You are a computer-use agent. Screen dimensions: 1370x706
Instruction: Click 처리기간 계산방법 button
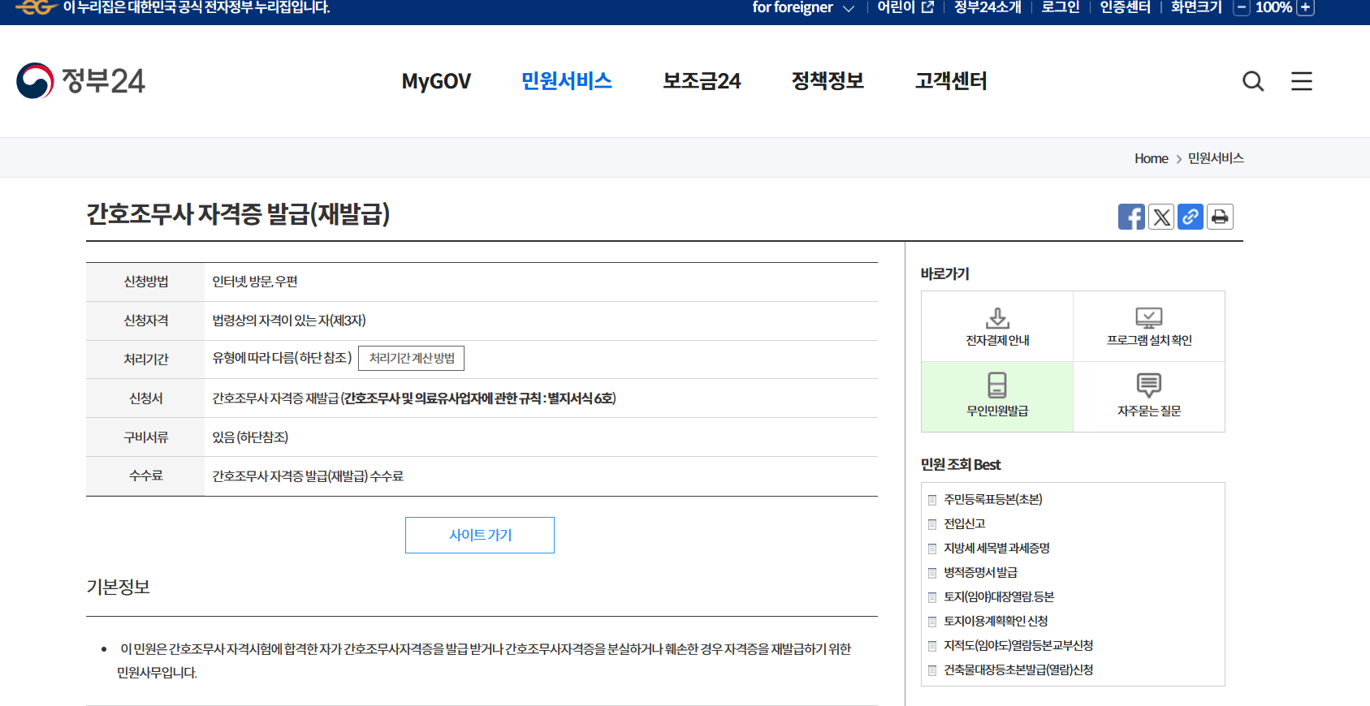[x=412, y=358]
